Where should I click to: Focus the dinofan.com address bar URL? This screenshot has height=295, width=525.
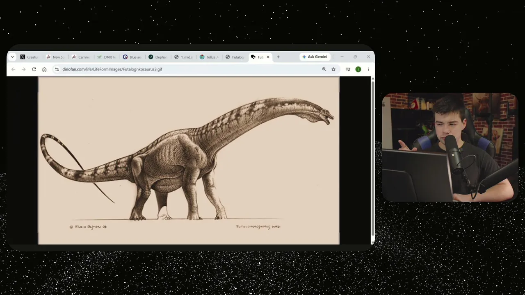112,69
